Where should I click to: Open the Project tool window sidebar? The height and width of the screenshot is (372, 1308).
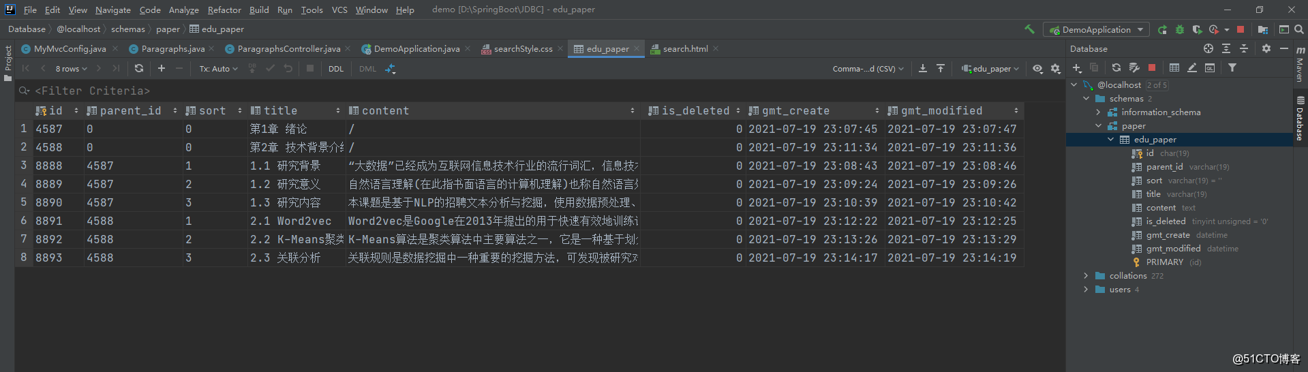pyautogui.click(x=7, y=63)
